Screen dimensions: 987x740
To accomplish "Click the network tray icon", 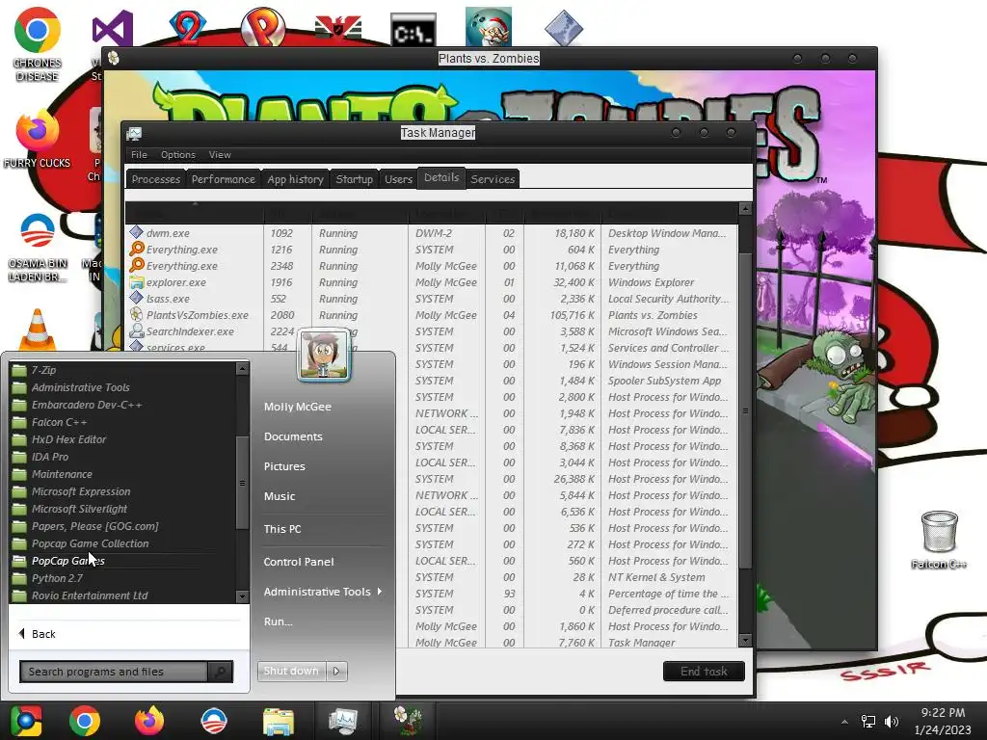I will (x=868, y=721).
